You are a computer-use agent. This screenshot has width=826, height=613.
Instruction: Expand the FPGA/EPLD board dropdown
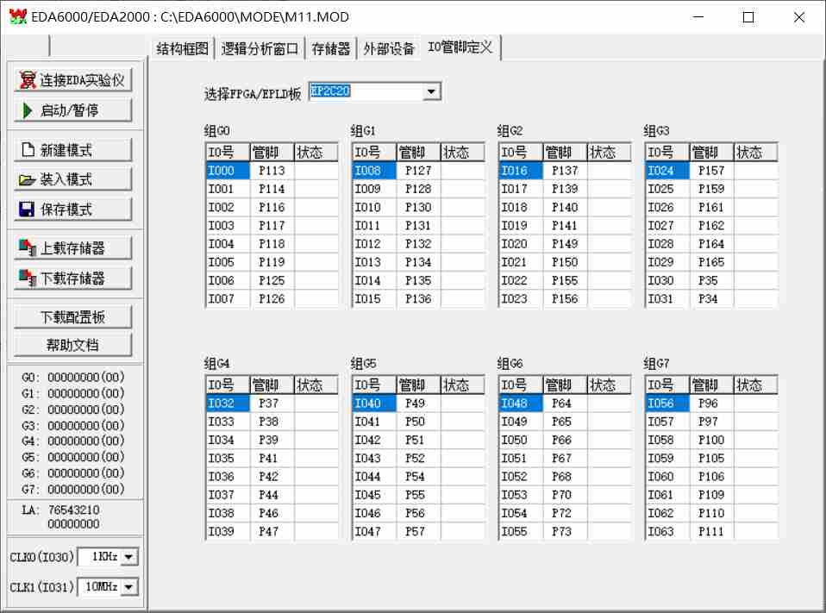pyautogui.click(x=432, y=92)
